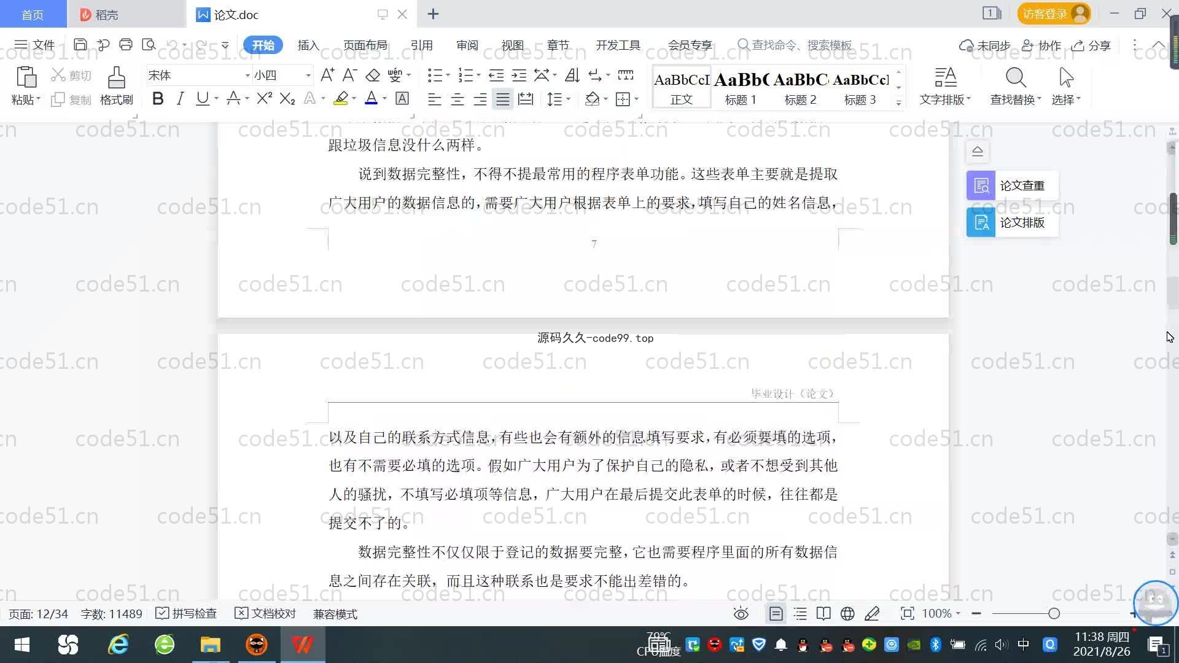This screenshot has height=663, width=1179.
Task: Increase font size with A+ icon
Action: [327, 75]
